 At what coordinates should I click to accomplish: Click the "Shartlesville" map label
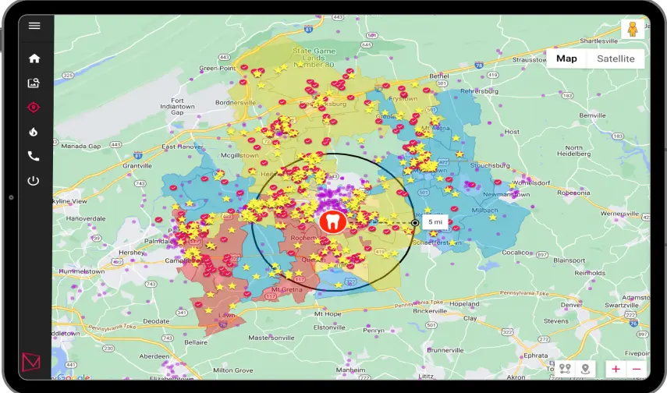pyautogui.click(x=598, y=41)
